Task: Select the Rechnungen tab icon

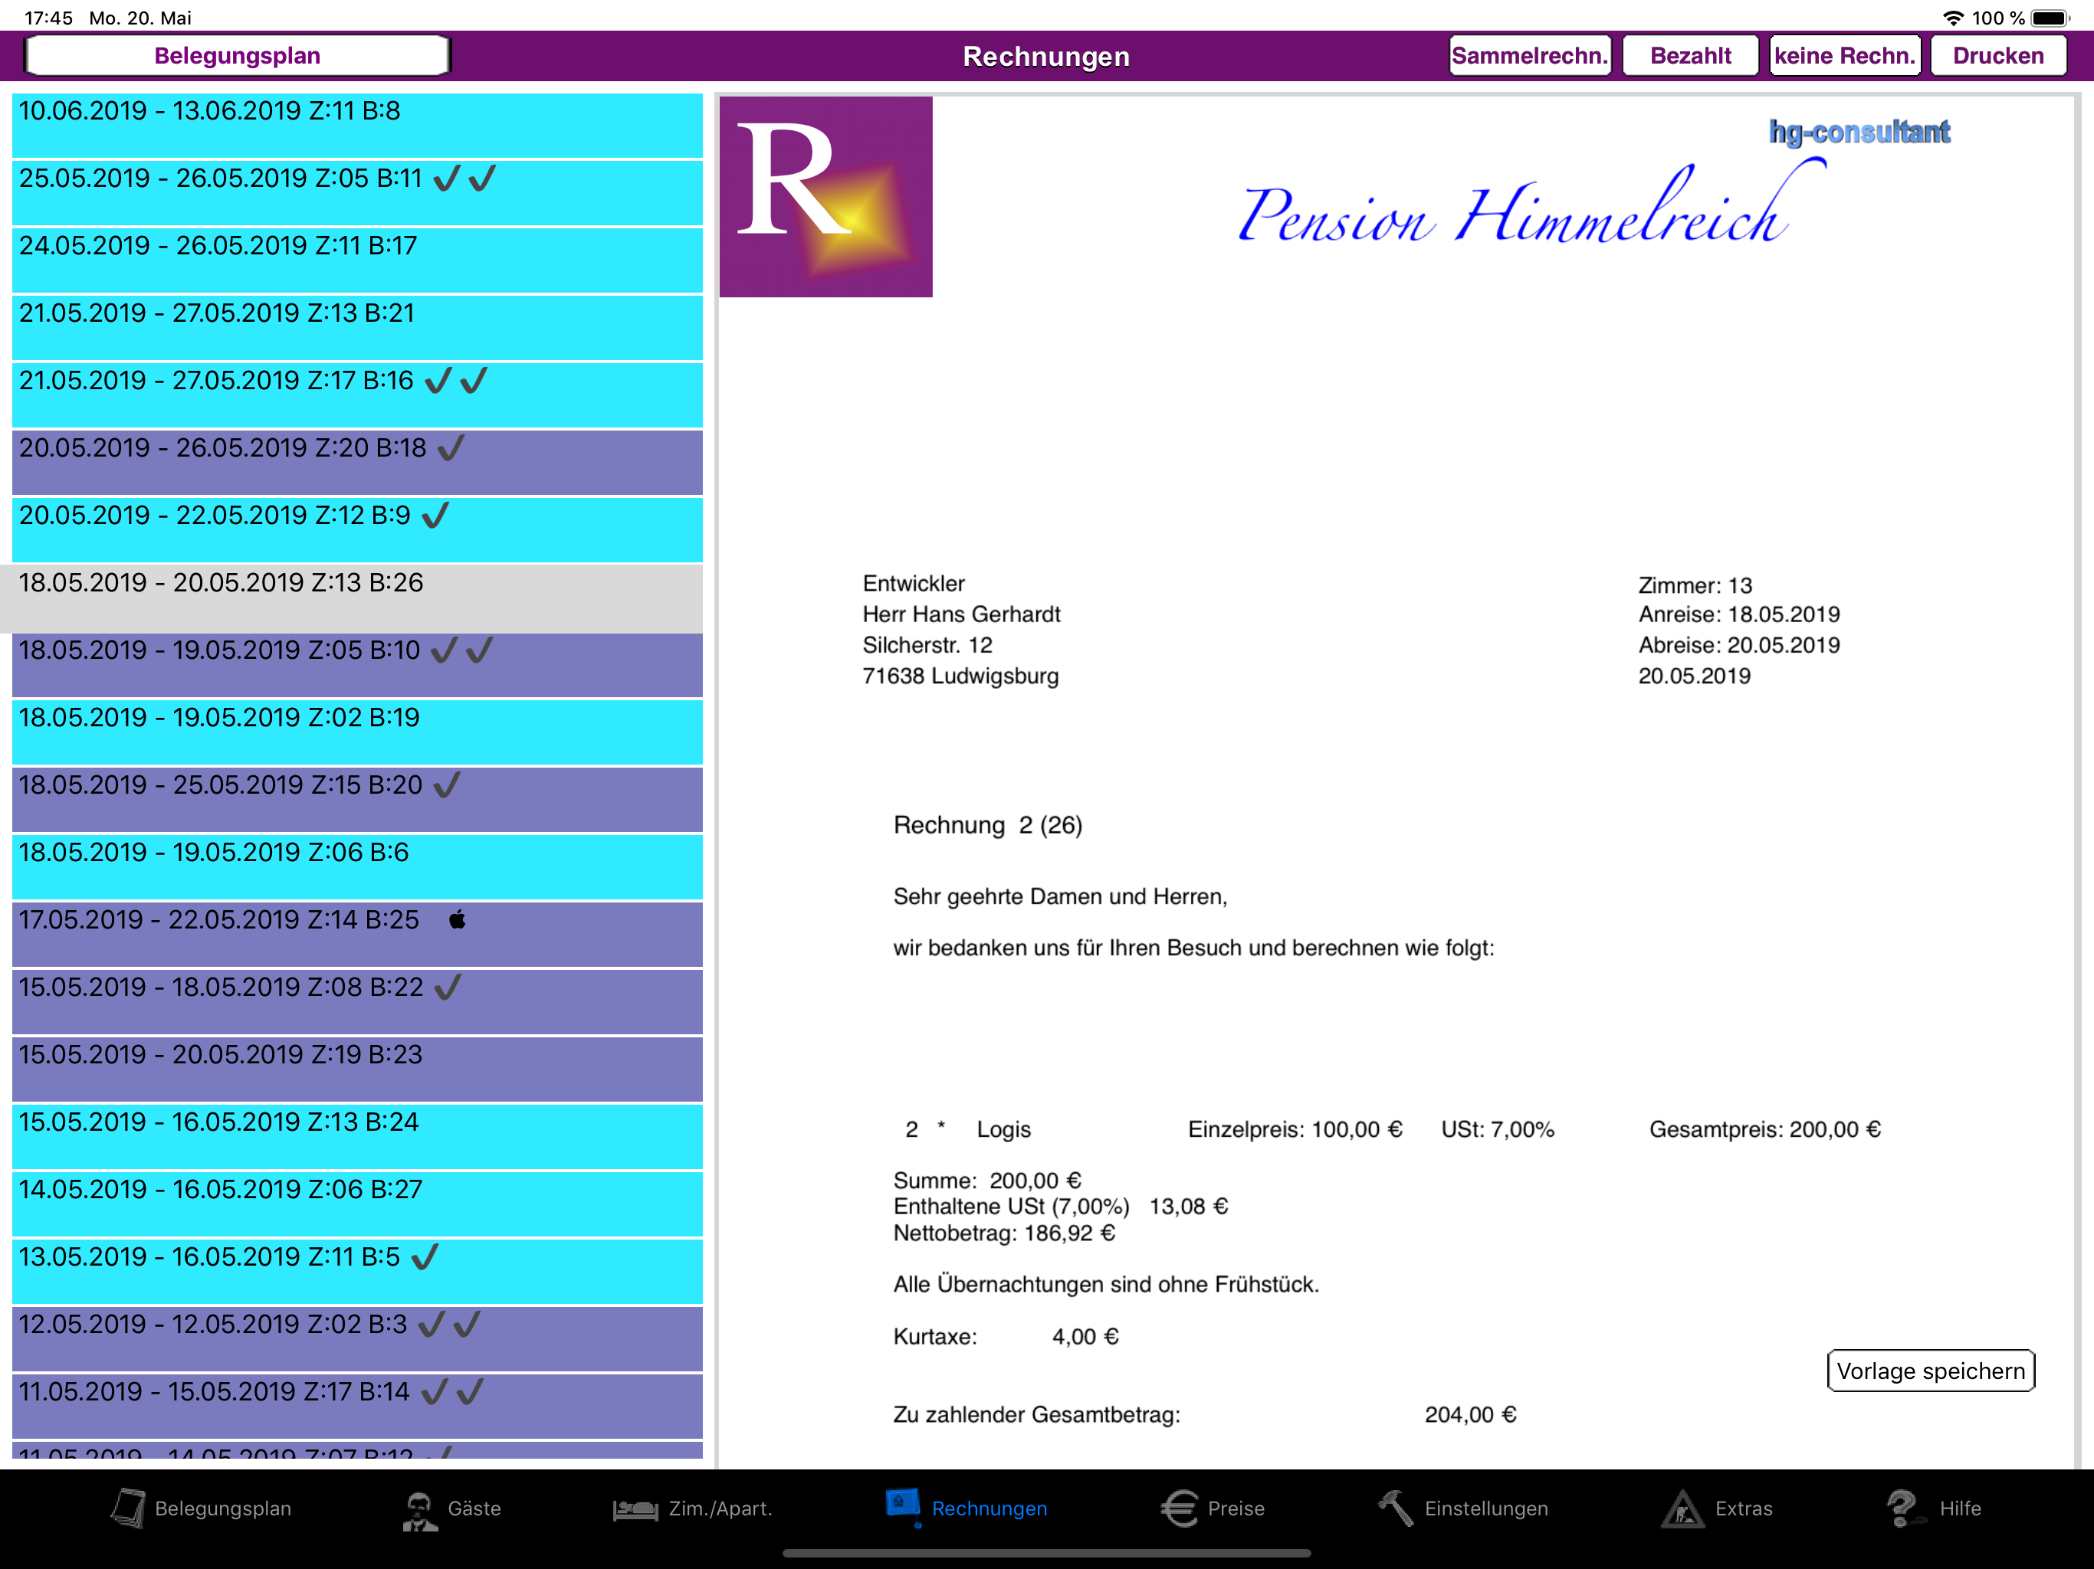Action: pyautogui.click(x=903, y=1506)
